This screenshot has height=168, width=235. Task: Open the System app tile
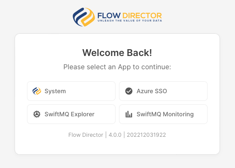[x=71, y=91]
